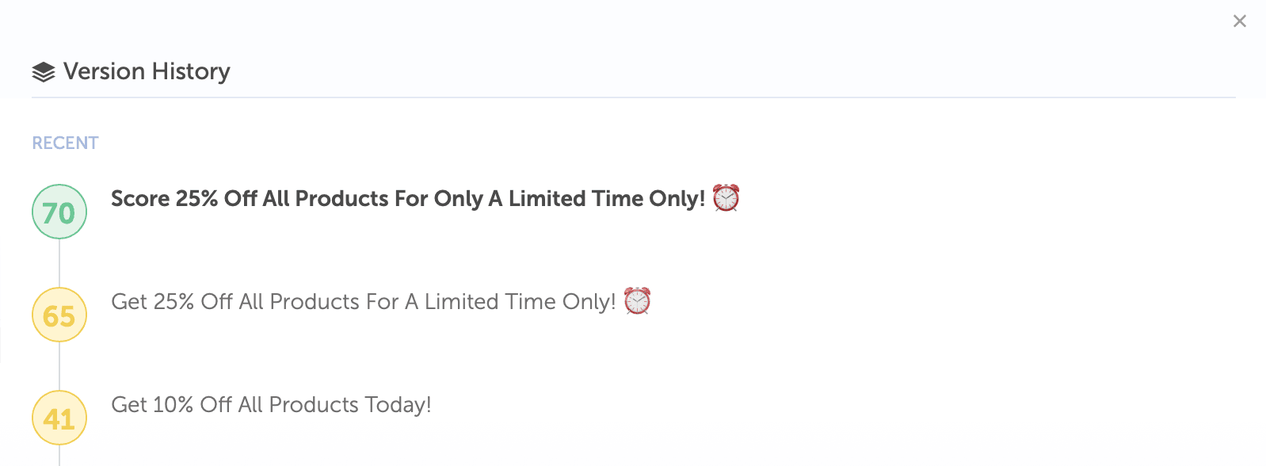Click the yellow 65 score badge
The image size is (1266, 466).
59,315
